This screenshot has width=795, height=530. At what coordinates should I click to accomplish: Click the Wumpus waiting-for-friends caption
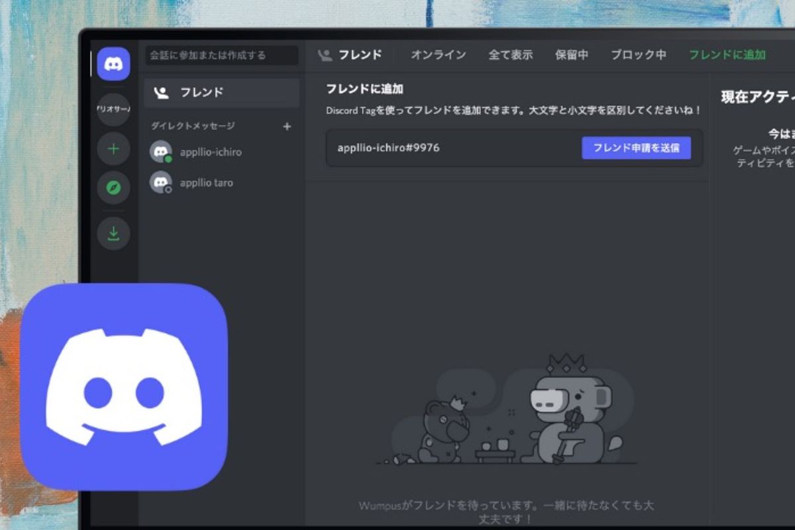click(x=506, y=512)
